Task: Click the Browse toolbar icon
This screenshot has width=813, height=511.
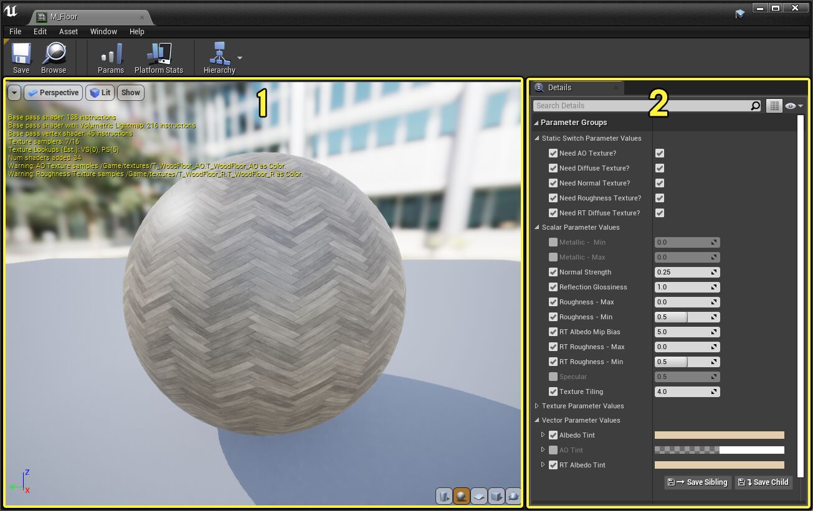Action: (54, 57)
